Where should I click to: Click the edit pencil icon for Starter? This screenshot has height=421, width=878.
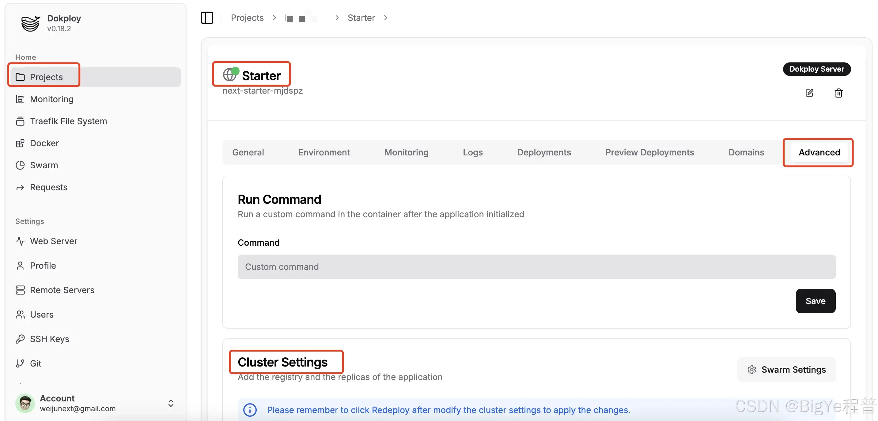(x=809, y=93)
